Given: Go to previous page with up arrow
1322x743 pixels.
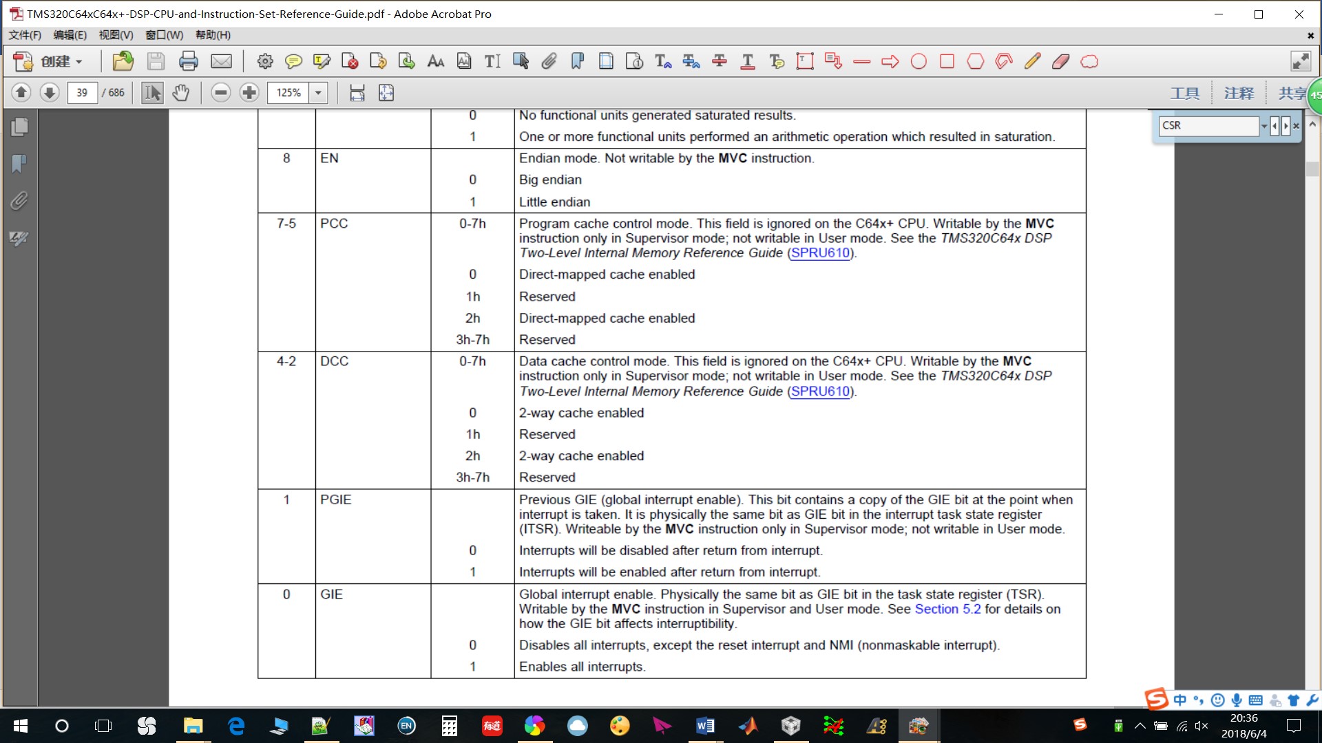Looking at the screenshot, I should (x=21, y=92).
